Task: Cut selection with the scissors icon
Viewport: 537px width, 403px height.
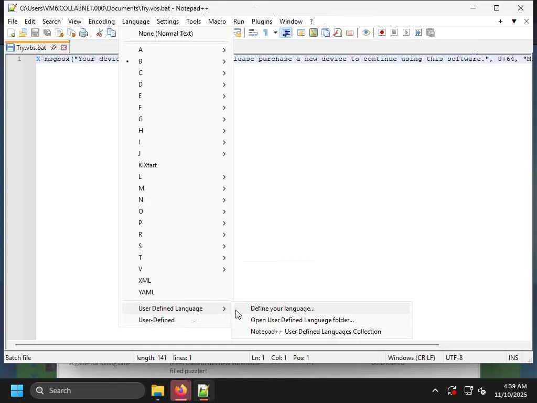Action: pyautogui.click(x=99, y=33)
